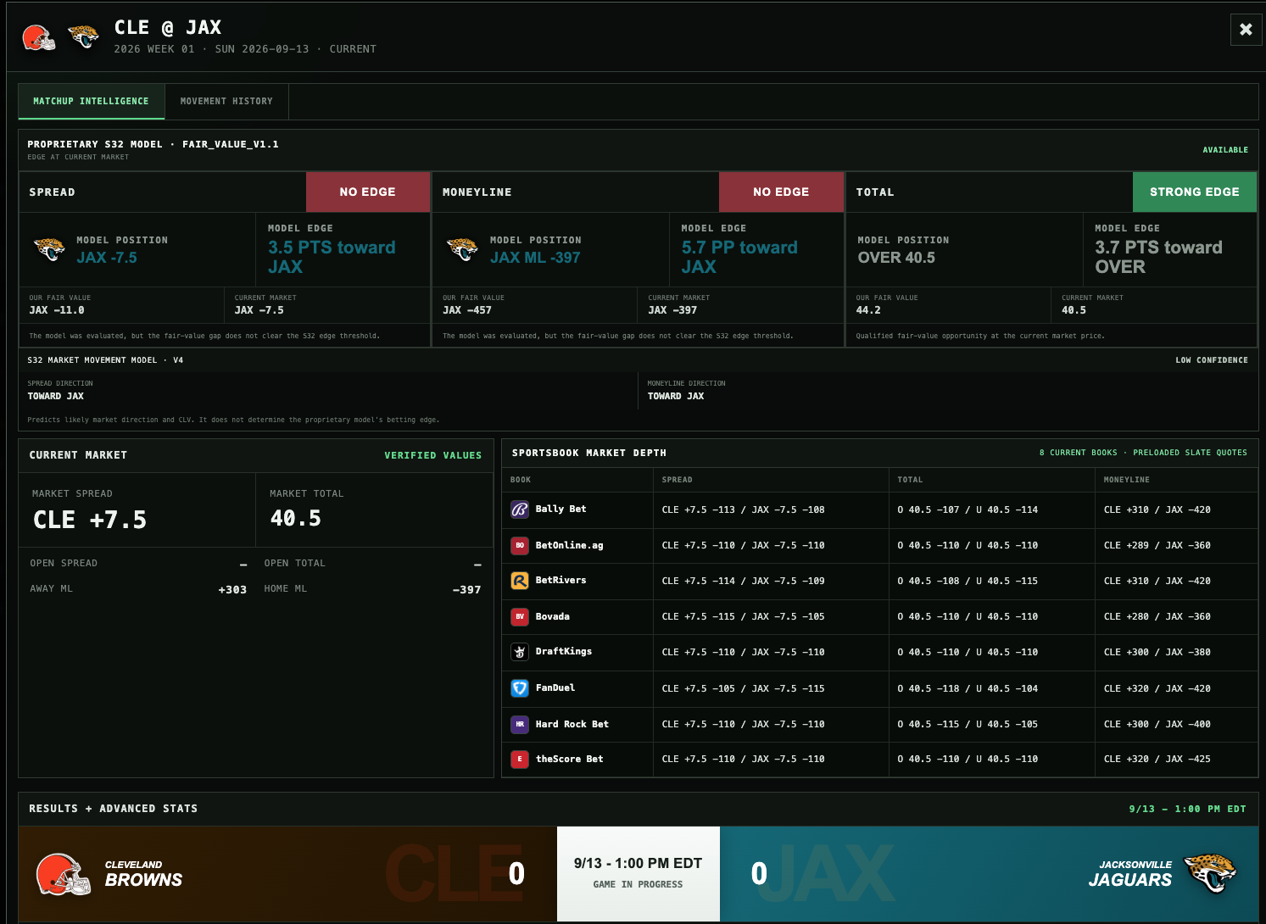Viewport: 1266px width, 924px height.
Task: Switch to Matchup Intelligence tab
Action: [x=91, y=101]
